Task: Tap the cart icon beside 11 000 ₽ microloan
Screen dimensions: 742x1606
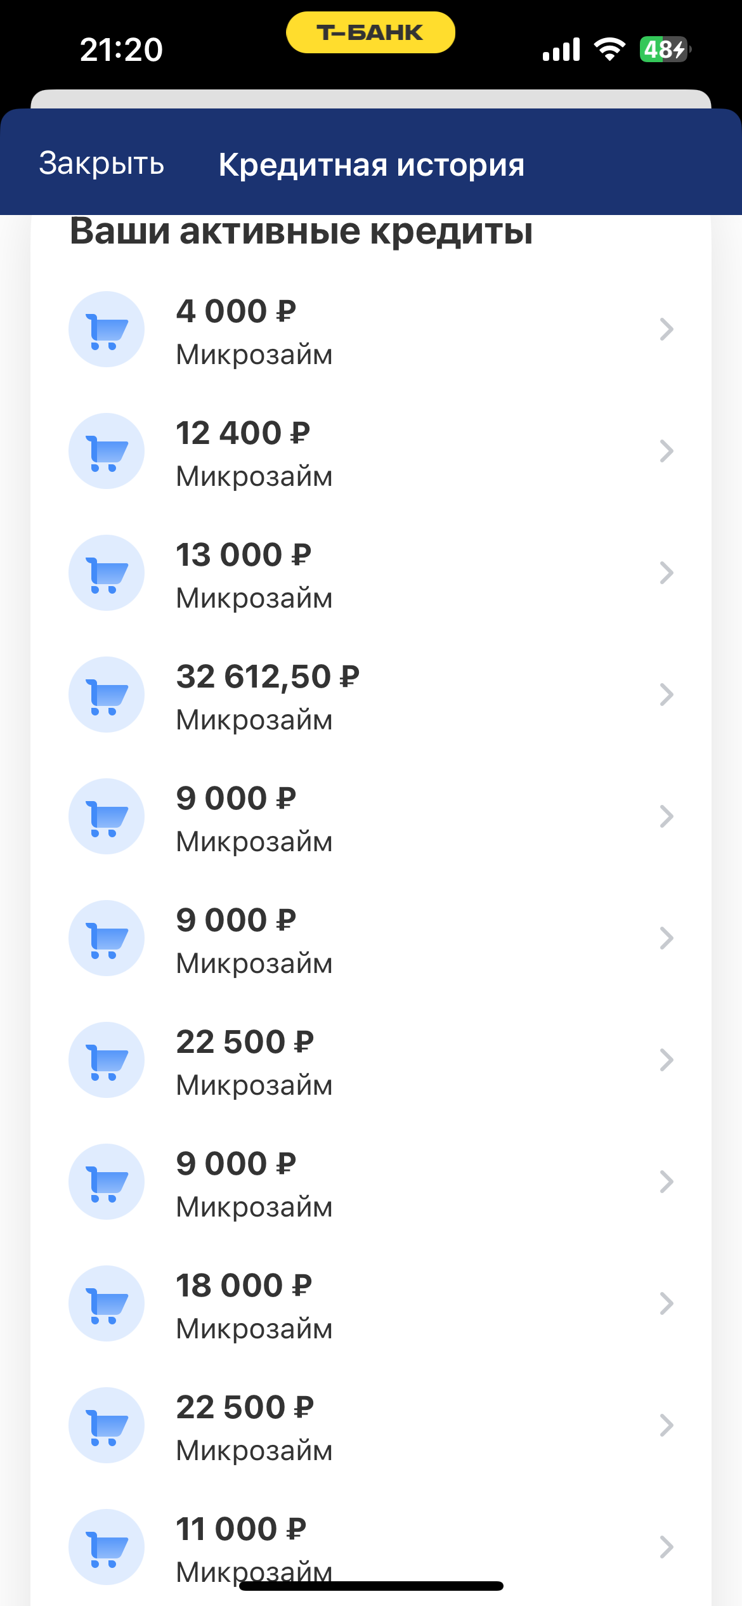Action: (107, 1547)
